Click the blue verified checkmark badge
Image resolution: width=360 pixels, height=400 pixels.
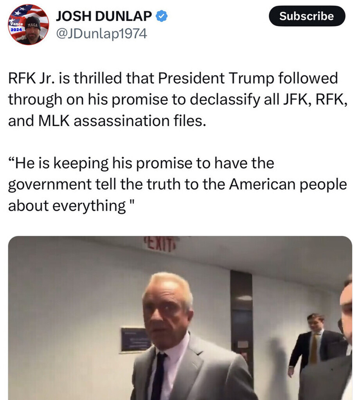162,16
